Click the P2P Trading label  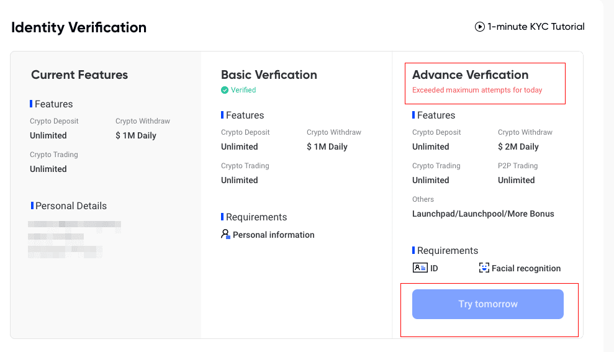point(517,166)
